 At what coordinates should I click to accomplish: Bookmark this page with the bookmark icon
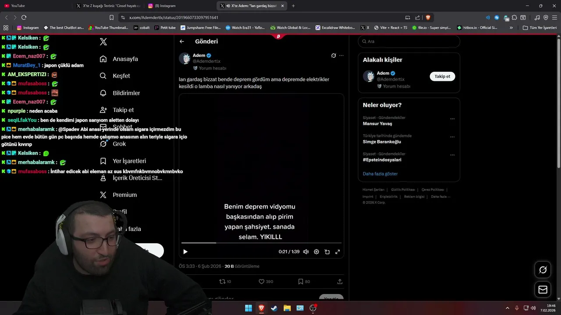click(111, 17)
